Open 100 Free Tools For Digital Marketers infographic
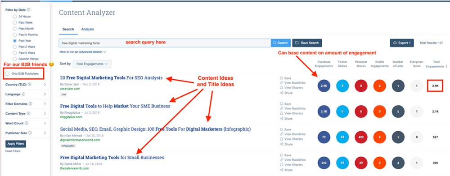The width and height of the screenshot is (450, 176). (x=155, y=129)
